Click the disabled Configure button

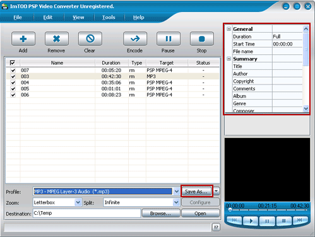[x=200, y=202]
